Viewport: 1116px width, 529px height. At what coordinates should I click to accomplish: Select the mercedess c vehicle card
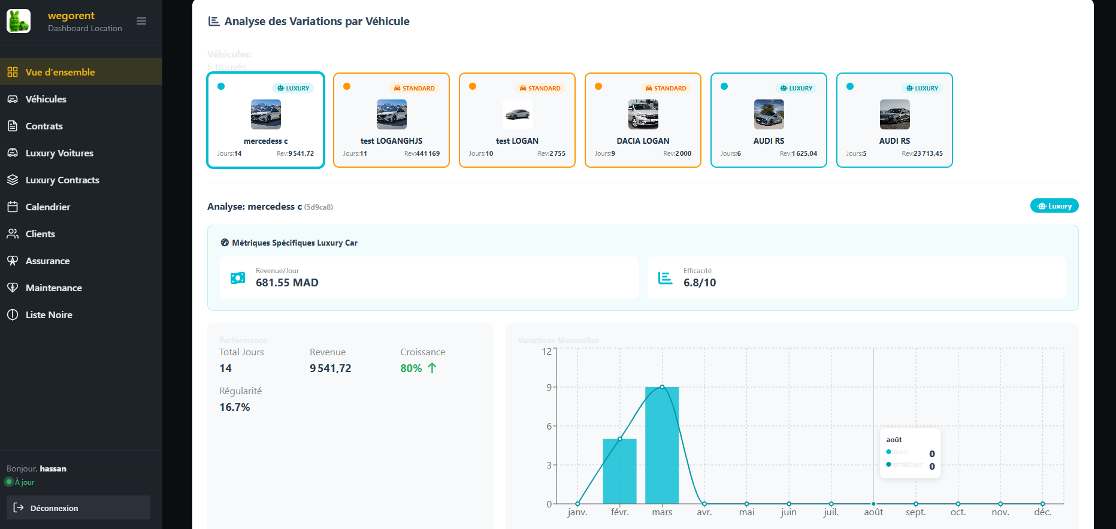click(265, 120)
